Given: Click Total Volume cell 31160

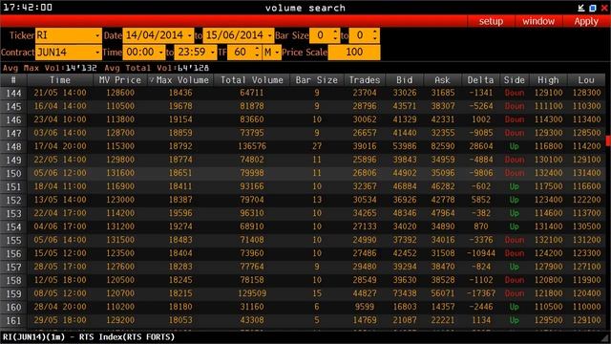Looking at the screenshot, I should click(x=252, y=307).
